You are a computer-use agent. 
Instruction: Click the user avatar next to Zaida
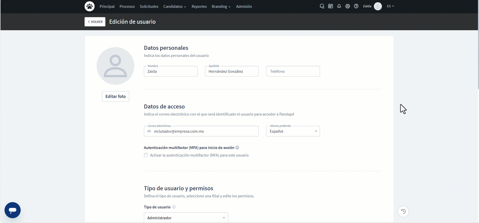coord(378,6)
